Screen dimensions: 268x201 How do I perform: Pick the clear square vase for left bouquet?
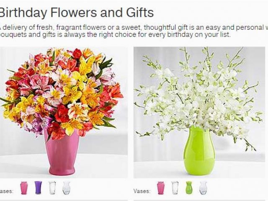(x=52, y=188)
